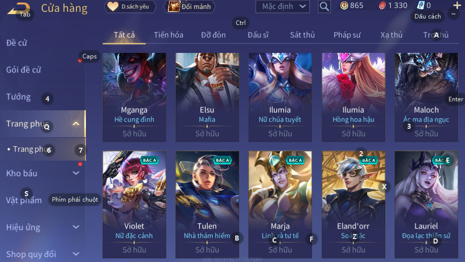The height and width of the screenshot is (262, 465).
Task: Select the Violet Nữ đặc cảnh skin card
Action: (134, 205)
